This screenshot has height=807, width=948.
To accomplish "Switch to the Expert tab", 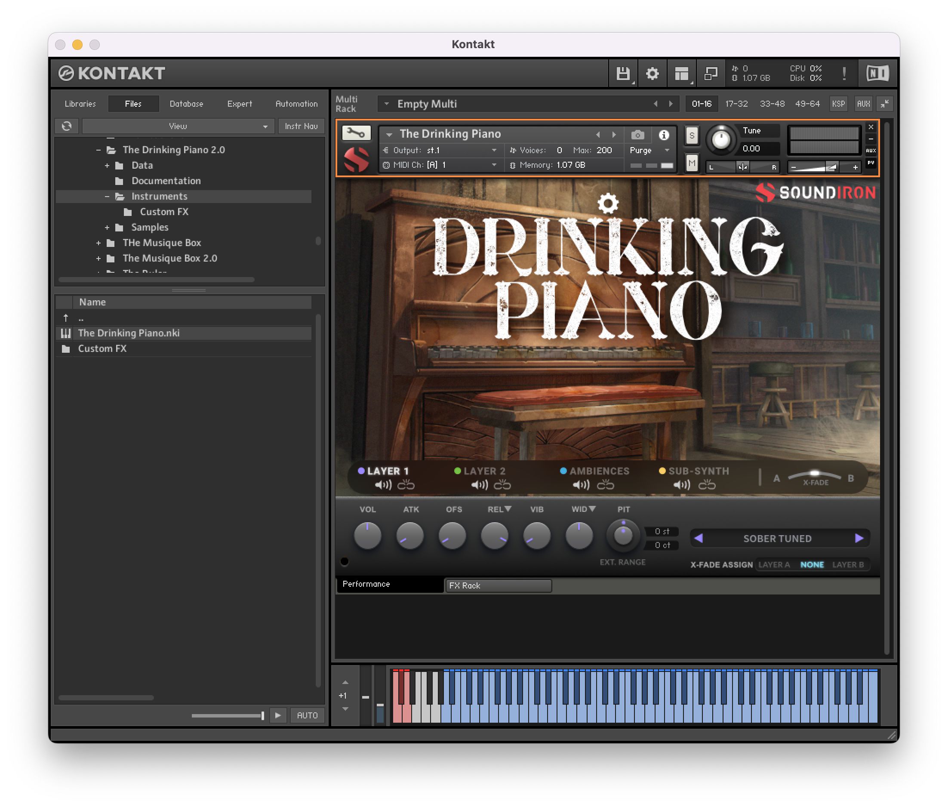I will click(x=240, y=104).
